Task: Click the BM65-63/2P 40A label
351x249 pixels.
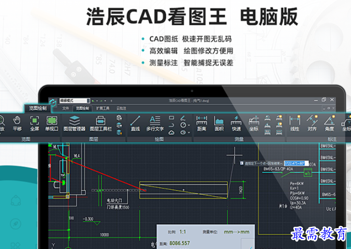Action: 278,169
